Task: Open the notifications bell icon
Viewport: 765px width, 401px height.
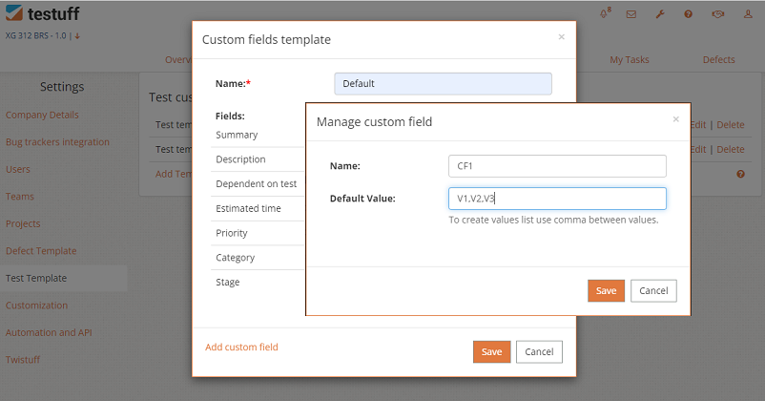Action: click(605, 13)
